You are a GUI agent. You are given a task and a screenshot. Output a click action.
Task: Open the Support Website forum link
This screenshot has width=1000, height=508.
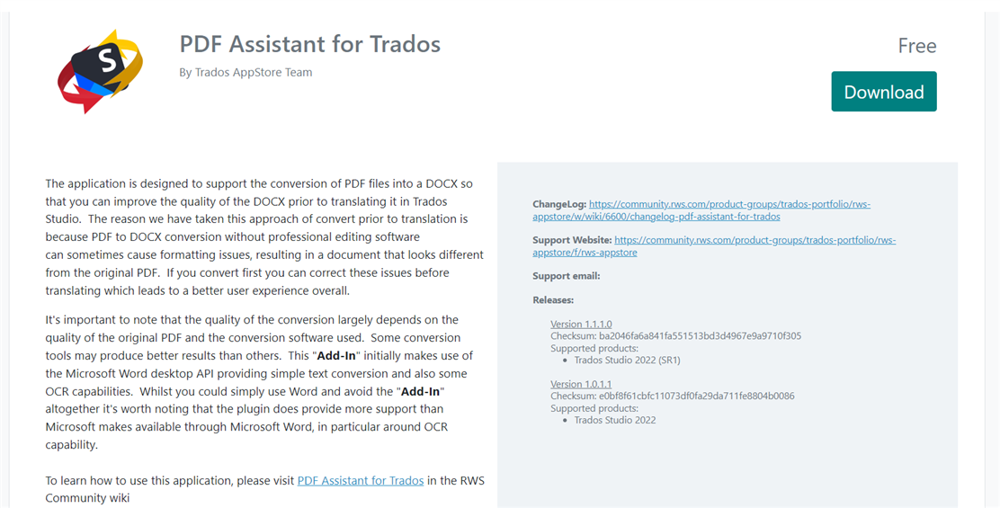point(714,246)
